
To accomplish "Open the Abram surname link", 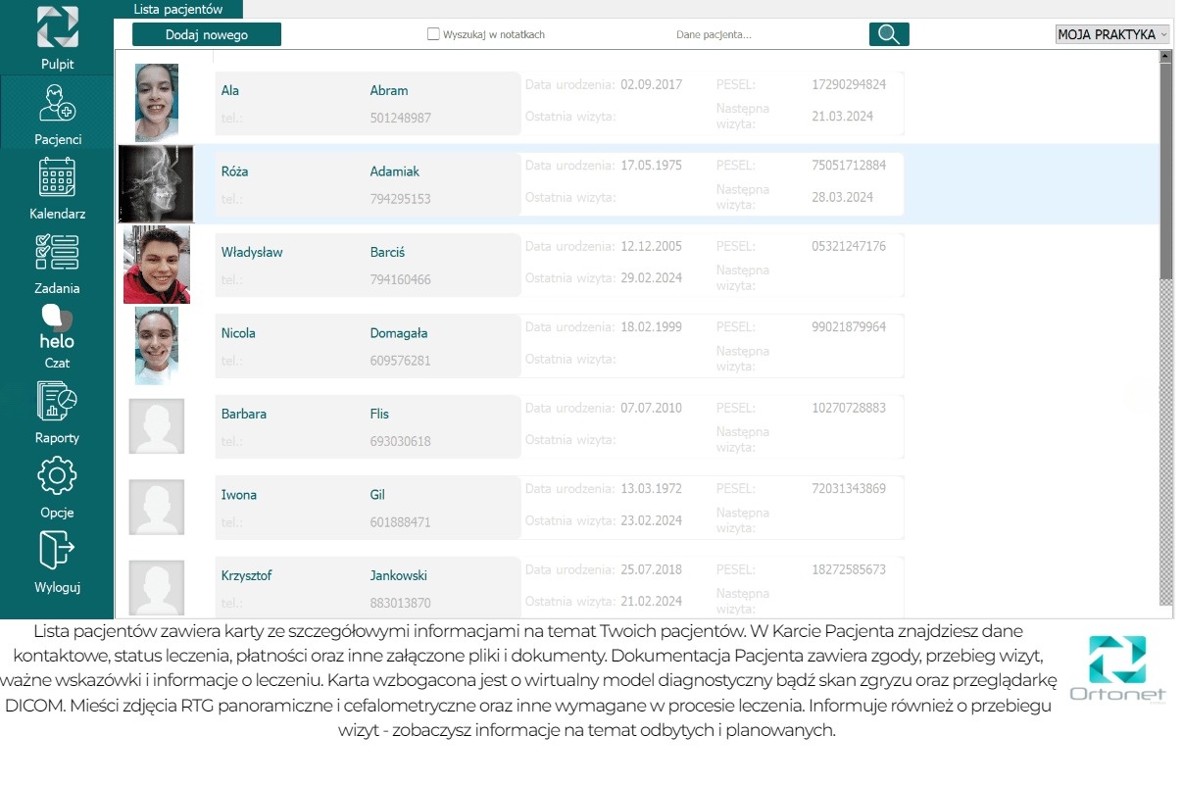I will point(389,90).
